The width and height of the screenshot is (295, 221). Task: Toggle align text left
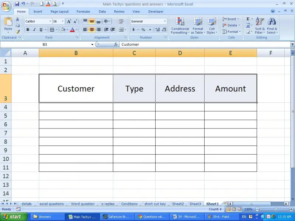85,30
